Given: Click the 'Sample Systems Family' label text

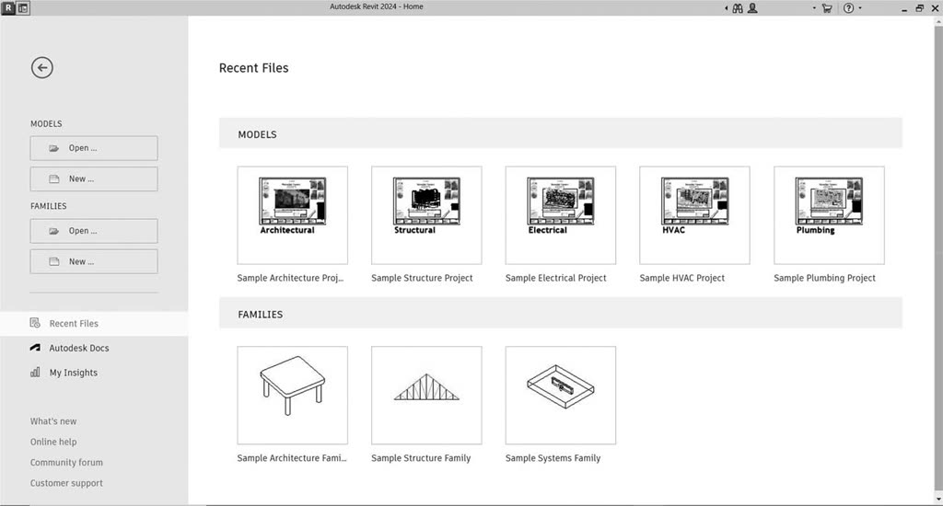Looking at the screenshot, I should tap(553, 458).
